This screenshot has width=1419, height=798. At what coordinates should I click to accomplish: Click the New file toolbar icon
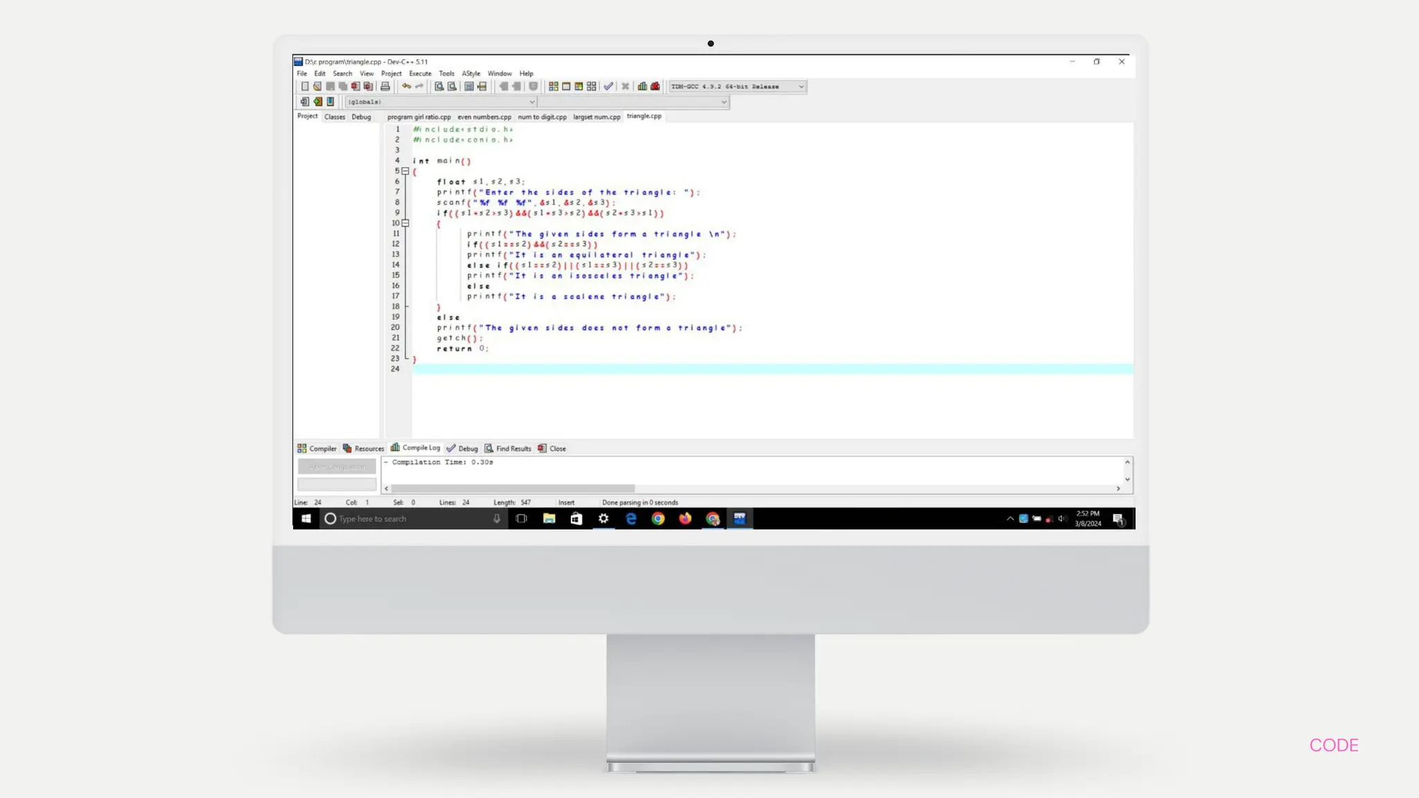pyautogui.click(x=305, y=87)
